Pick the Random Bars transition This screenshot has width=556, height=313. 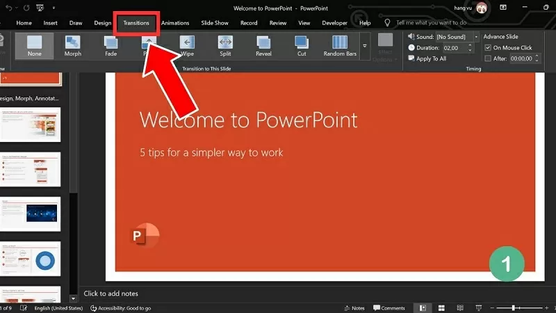pyautogui.click(x=339, y=46)
